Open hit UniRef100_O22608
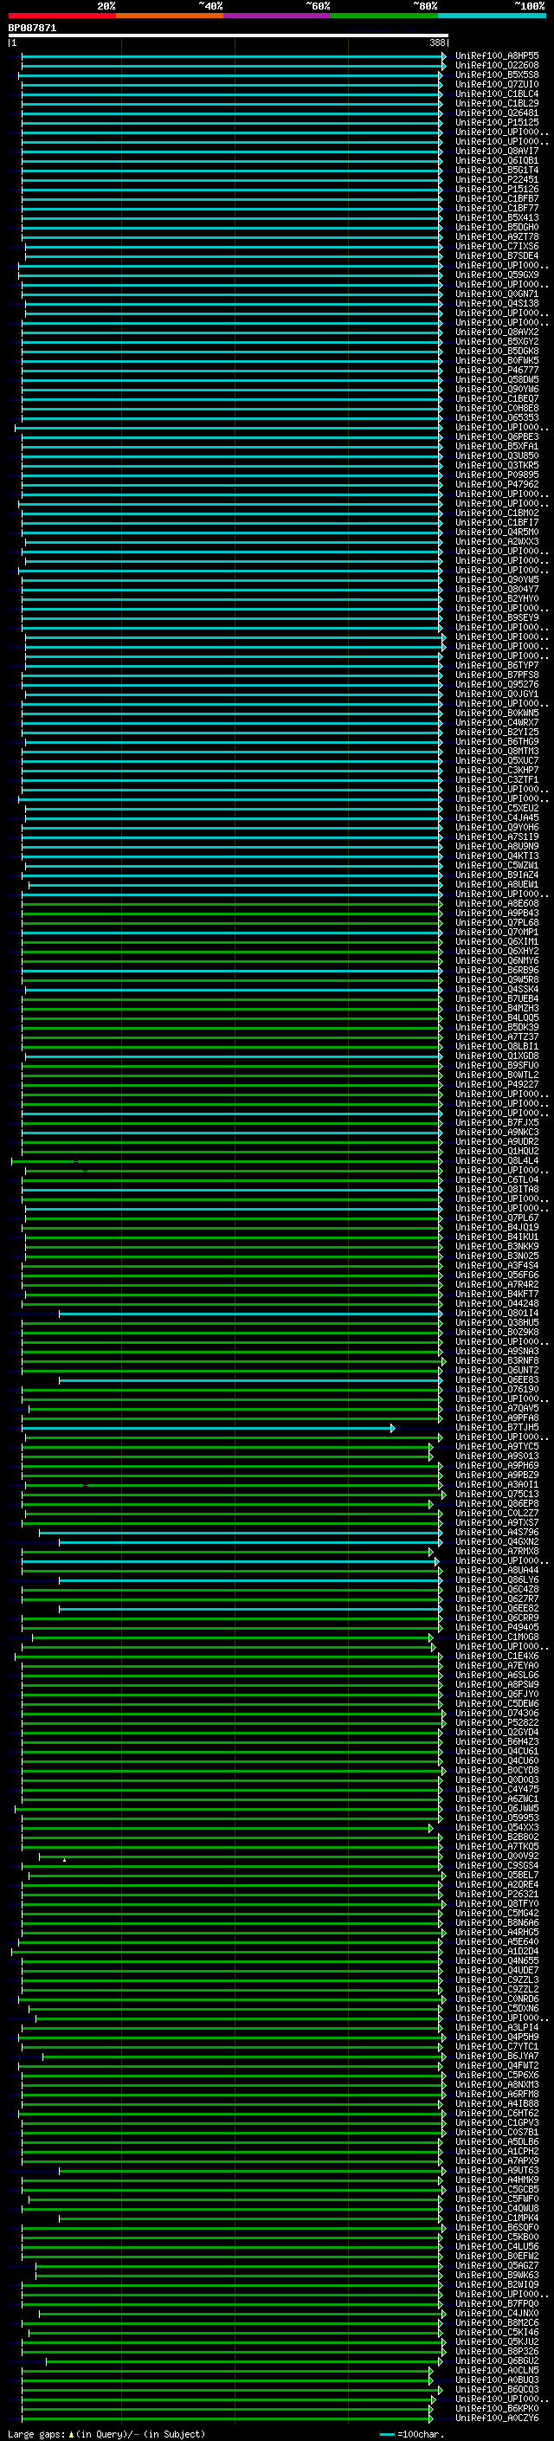 click(497, 66)
